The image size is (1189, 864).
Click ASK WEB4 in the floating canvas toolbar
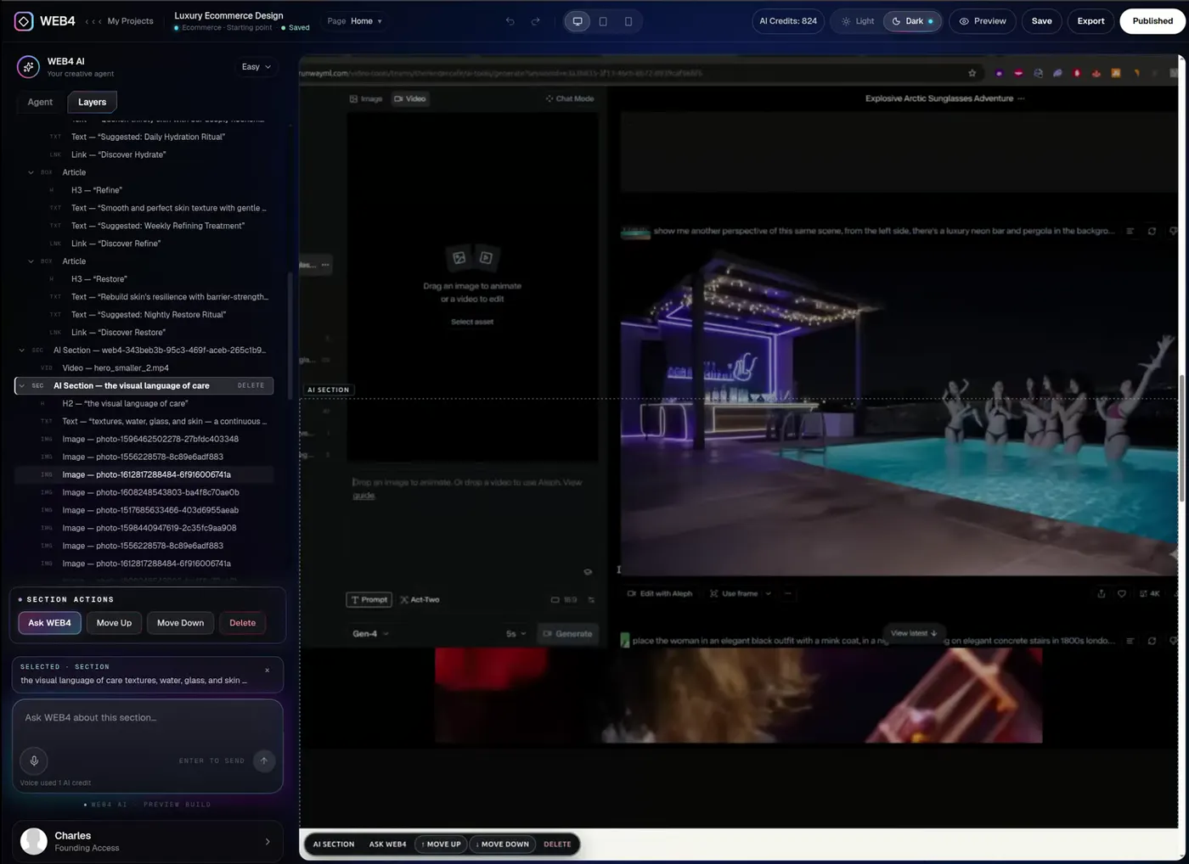(387, 844)
